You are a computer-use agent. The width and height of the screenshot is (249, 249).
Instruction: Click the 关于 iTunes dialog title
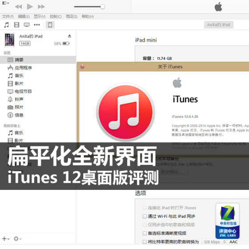[x=170, y=67]
